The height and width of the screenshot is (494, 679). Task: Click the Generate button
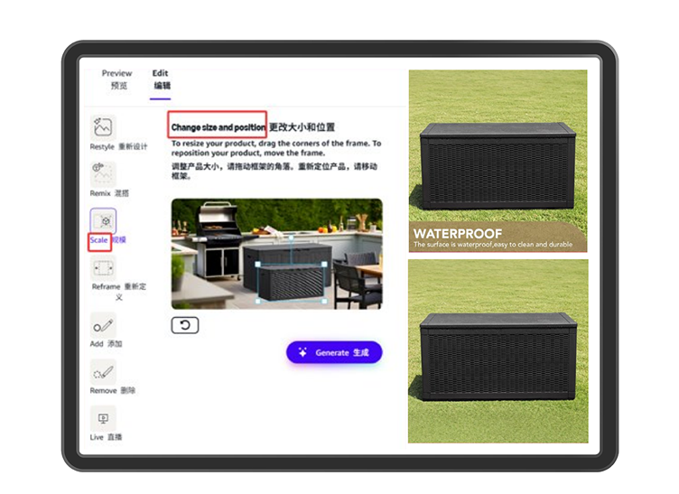click(334, 352)
